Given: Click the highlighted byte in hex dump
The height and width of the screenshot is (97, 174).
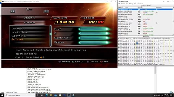Looking at the screenshot, I should 137,43.
